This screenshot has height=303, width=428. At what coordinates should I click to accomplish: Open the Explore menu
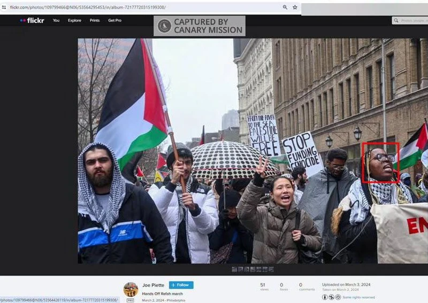pyautogui.click(x=74, y=20)
